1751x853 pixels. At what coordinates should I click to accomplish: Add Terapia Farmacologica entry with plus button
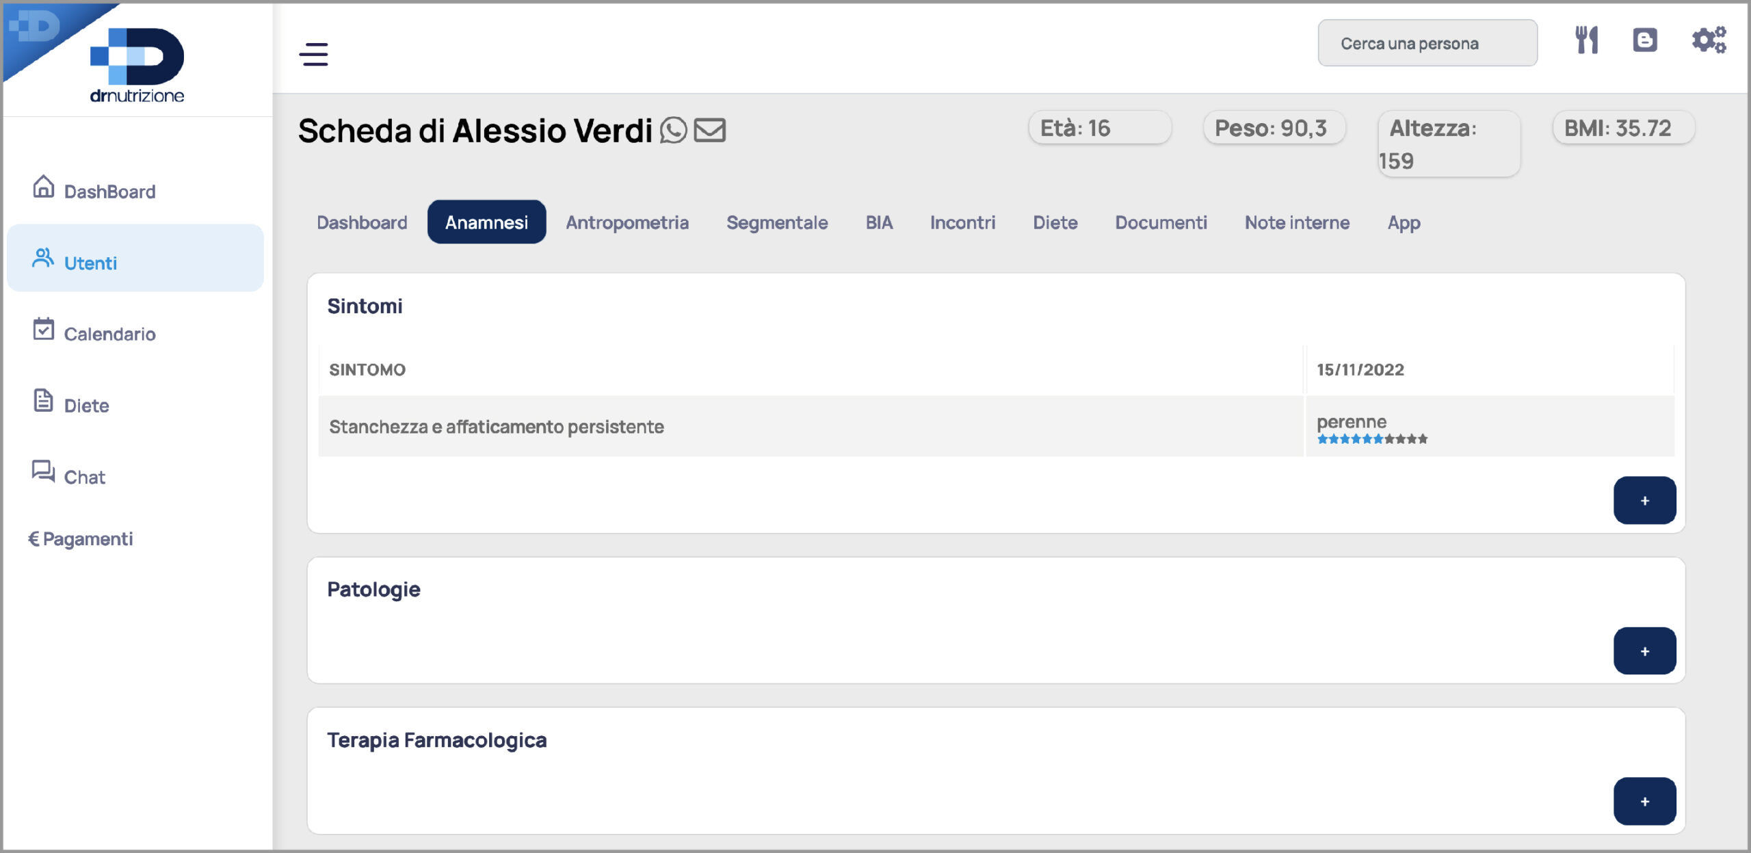pos(1644,802)
